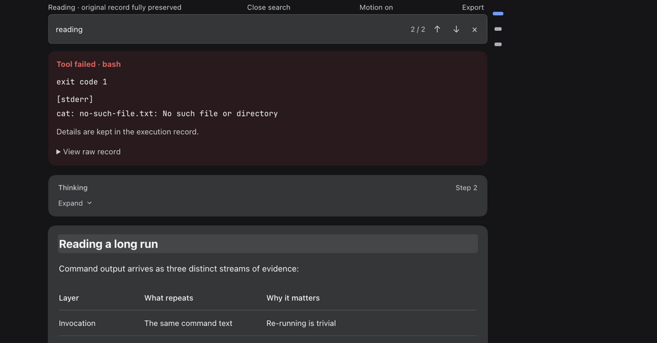The height and width of the screenshot is (343, 657).
Task: Click the 'cat: no-such-file.txt' error line
Action: tap(167, 114)
